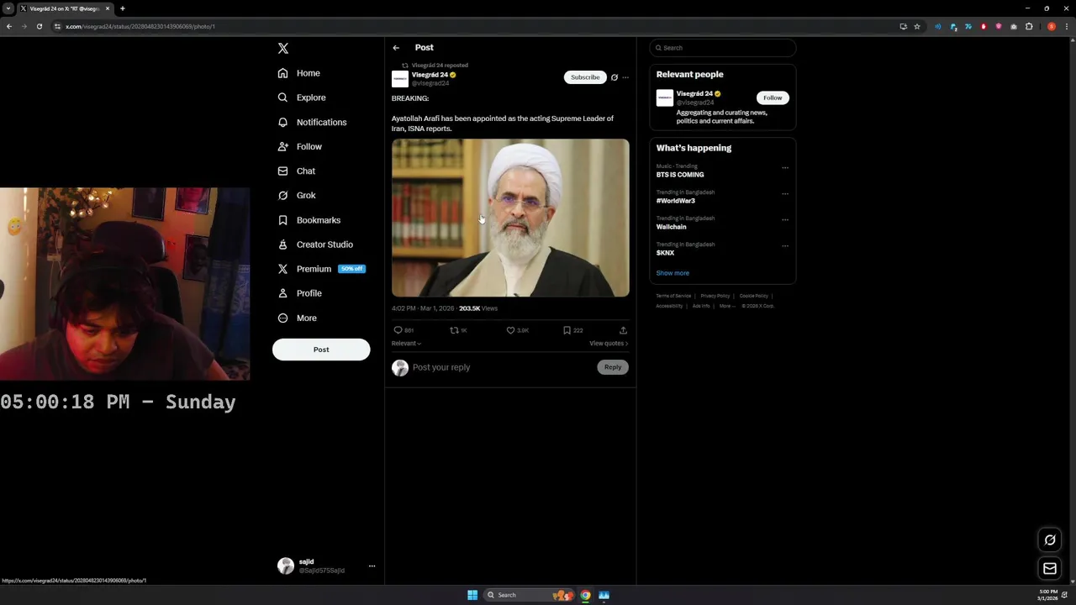The width and height of the screenshot is (1076, 605).
Task: Open the Wallchain trend
Action: pyautogui.click(x=672, y=227)
